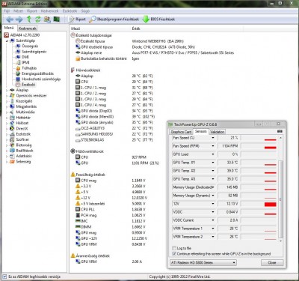
Task: Open the Riport report tool
Action: [77, 19]
